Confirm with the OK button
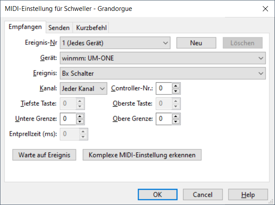Image resolution: width=275 pixels, height=205 pixels. 158,194
